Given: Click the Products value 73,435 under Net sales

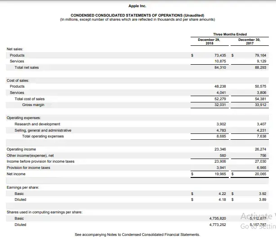Looking at the screenshot, I should [x=220, y=55].
